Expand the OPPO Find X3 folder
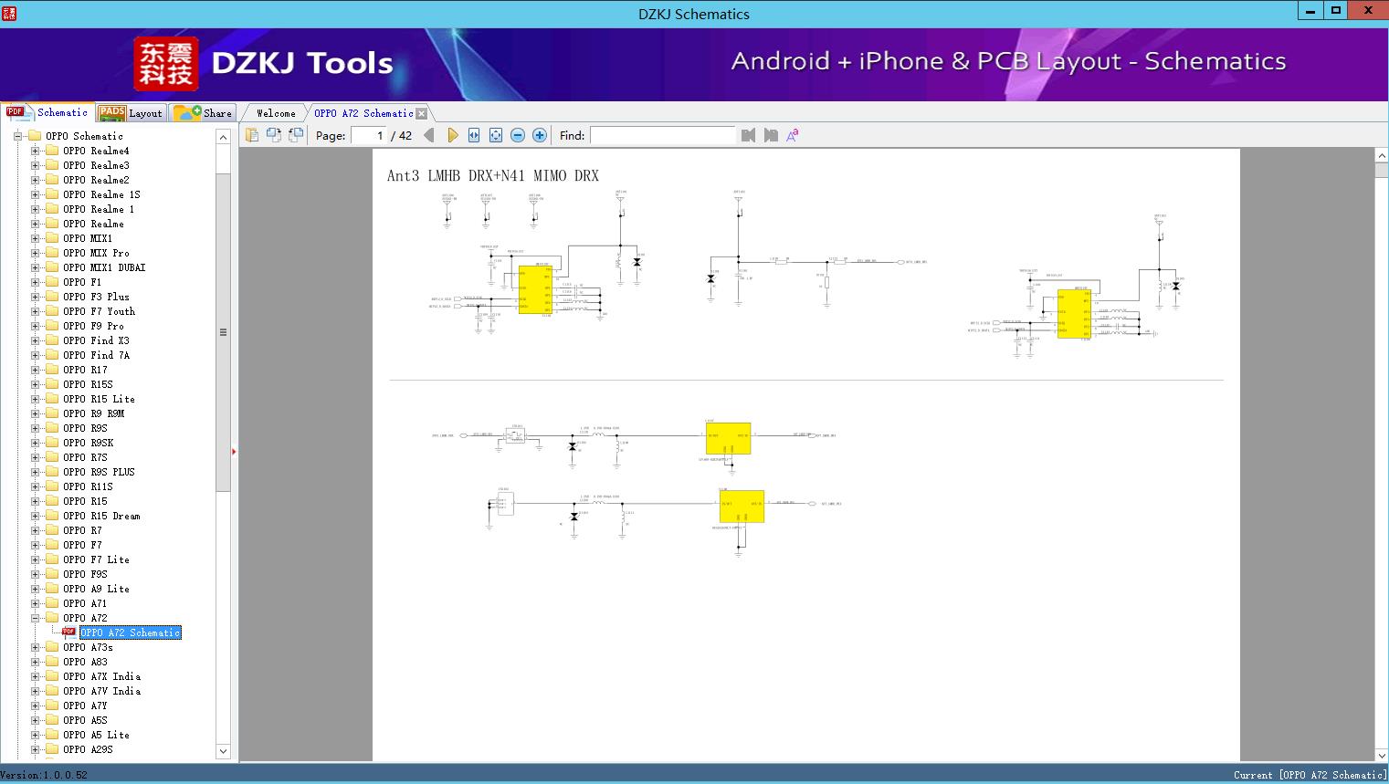This screenshot has width=1389, height=784. click(x=35, y=340)
